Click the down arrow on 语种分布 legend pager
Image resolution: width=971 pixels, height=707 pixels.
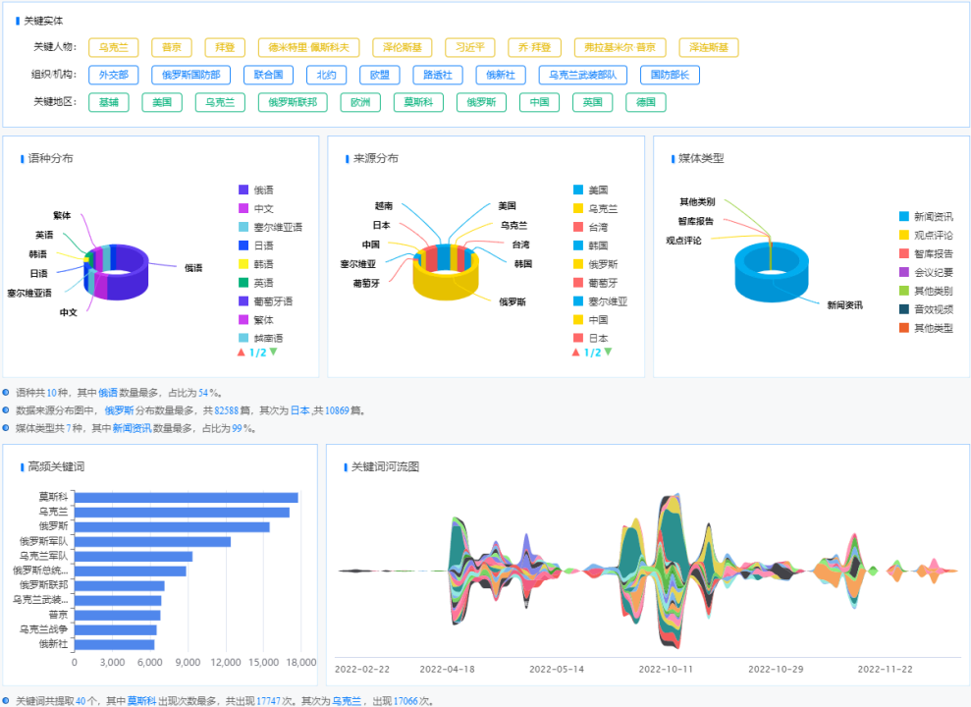pyautogui.click(x=273, y=352)
